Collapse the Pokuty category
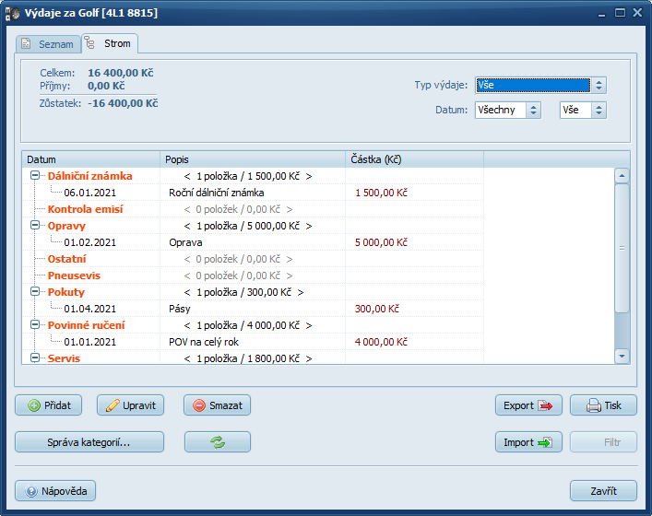 coord(35,292)
